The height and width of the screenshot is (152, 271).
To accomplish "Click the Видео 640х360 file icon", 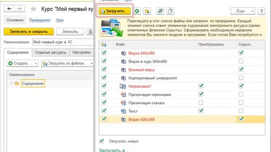I will point(123,53).
